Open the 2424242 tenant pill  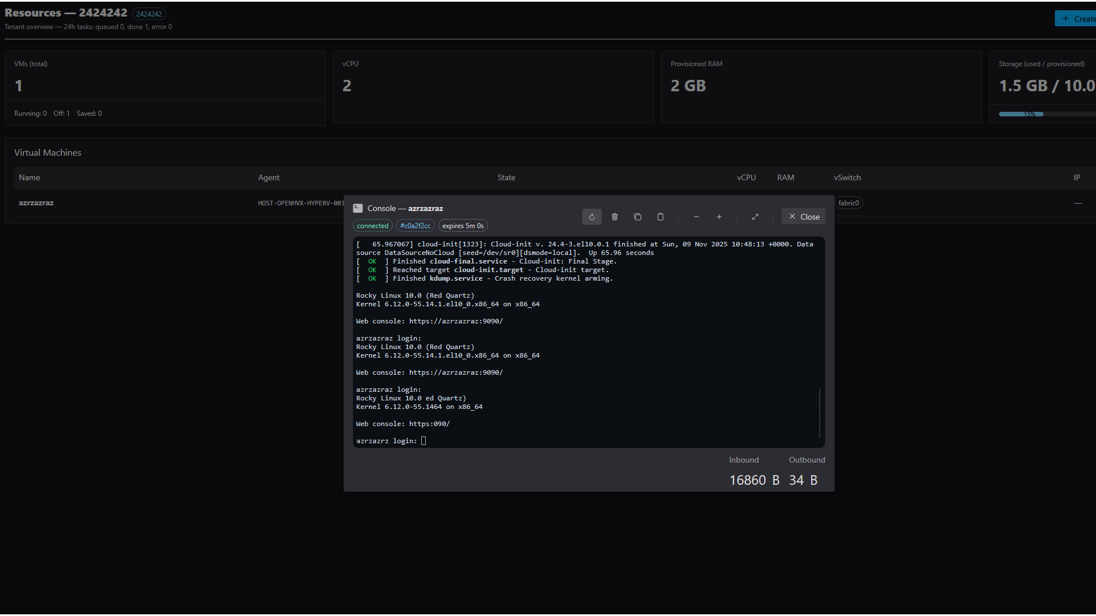(x=148, y=13)
